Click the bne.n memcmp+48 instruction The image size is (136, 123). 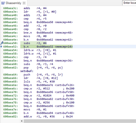[x=48, y=33]
